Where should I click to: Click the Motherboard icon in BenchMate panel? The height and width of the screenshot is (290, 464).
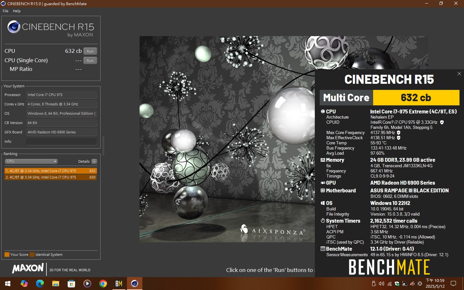pyautogui.click(x=323, y=190)
